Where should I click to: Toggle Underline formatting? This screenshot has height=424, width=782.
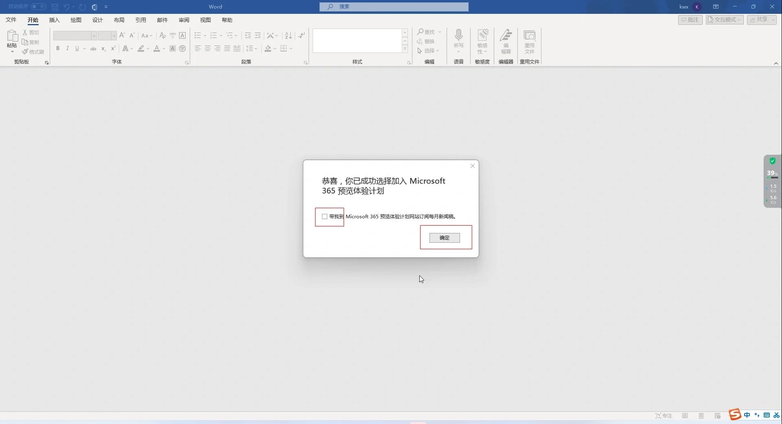[77, 48]
